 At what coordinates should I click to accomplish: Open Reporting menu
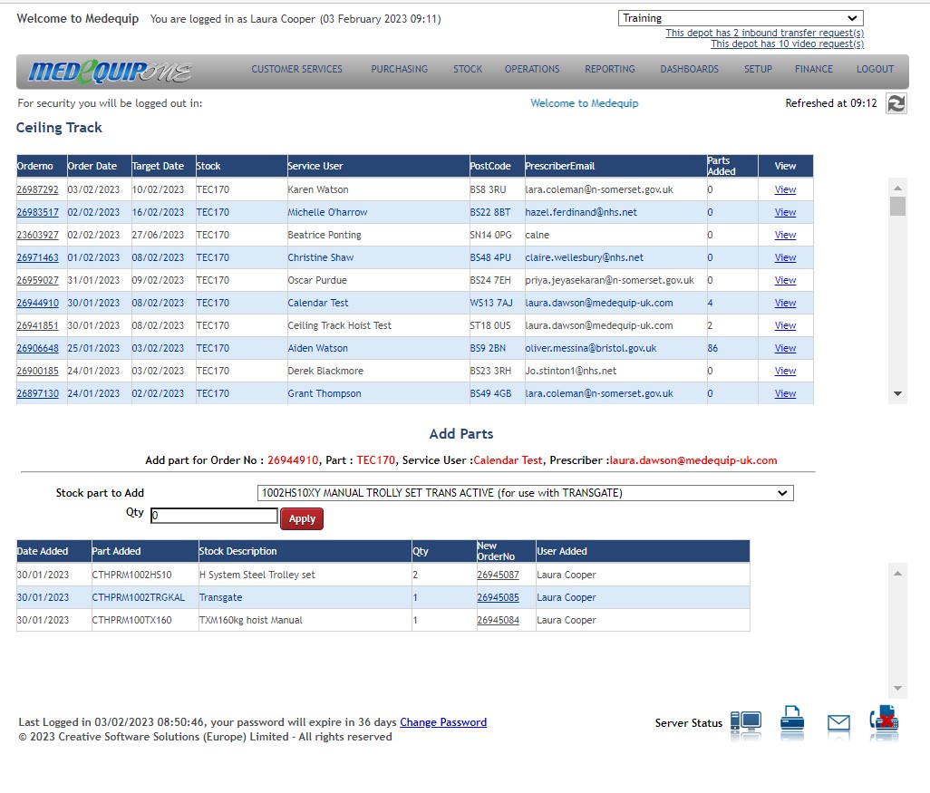(610, 69)
